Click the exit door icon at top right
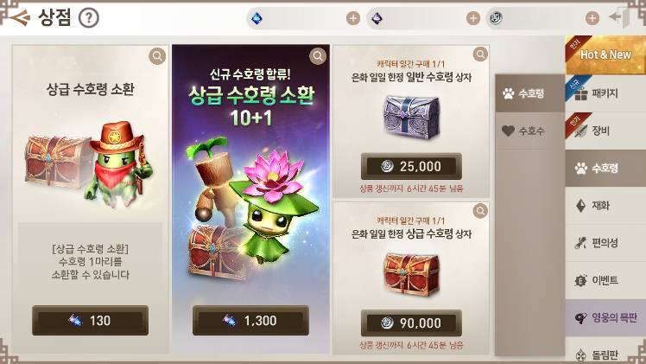The width and height of the screenshot is (646, 364). click(621, 18)
